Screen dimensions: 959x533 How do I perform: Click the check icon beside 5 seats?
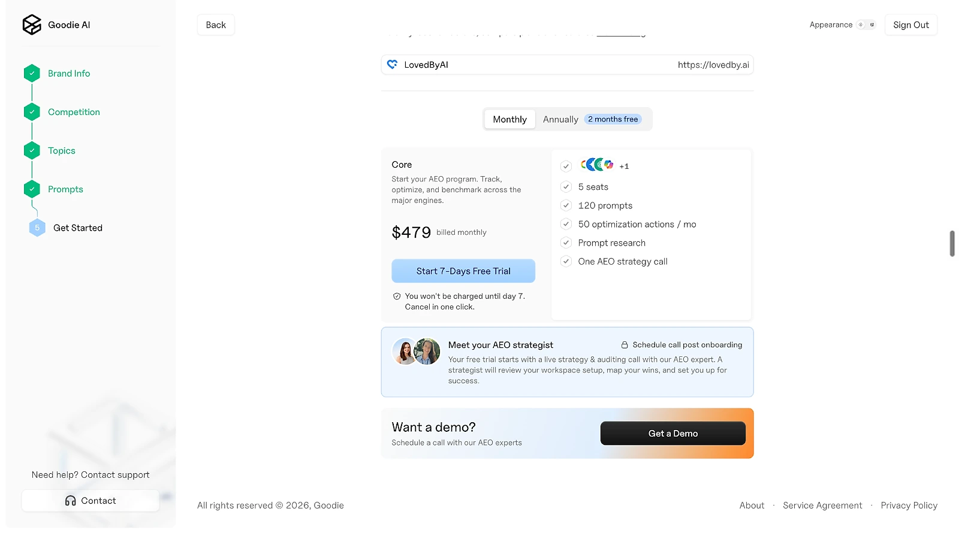566,187
